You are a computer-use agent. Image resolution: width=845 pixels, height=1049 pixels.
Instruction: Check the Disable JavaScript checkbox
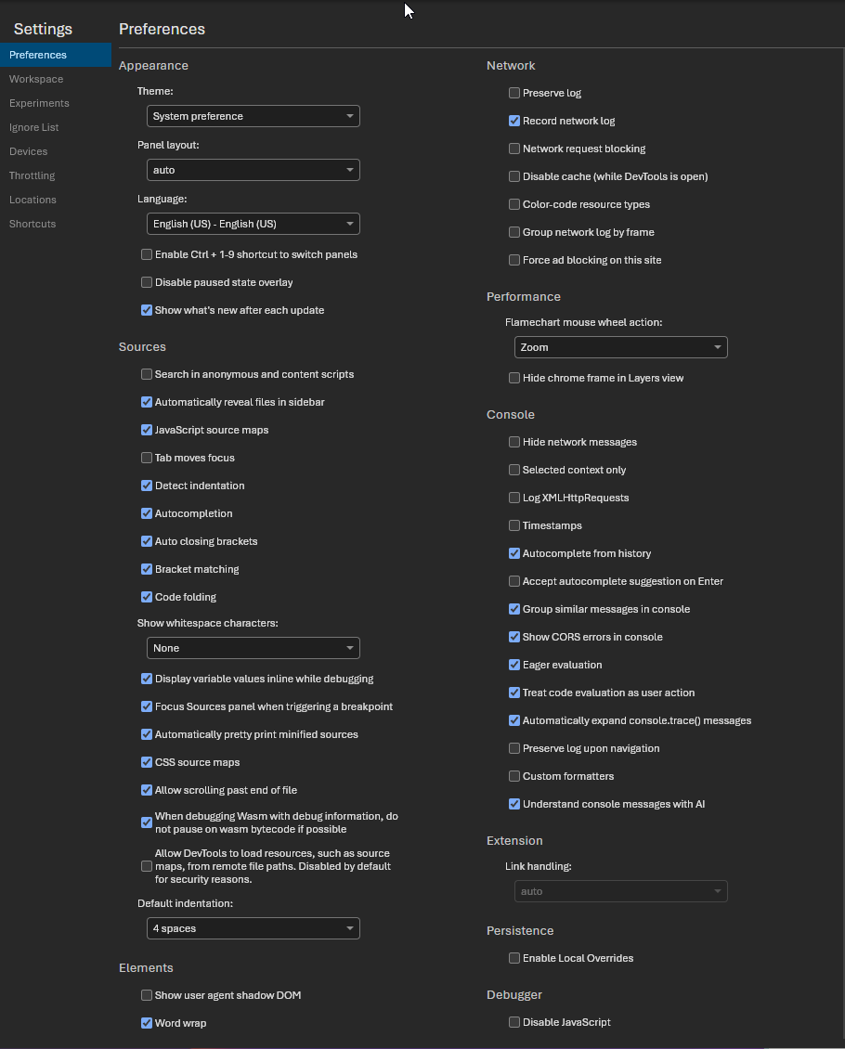(x=514, y=1022)
